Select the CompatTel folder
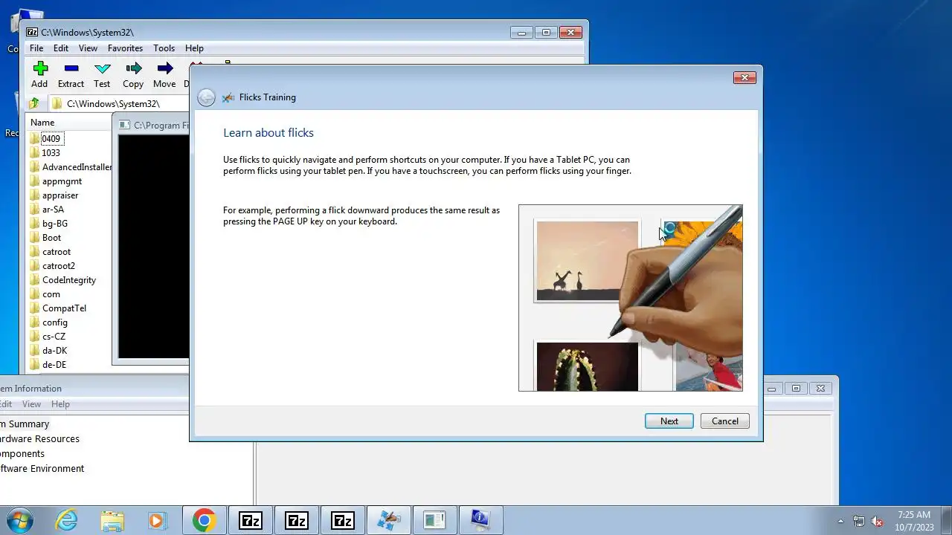 64,308
